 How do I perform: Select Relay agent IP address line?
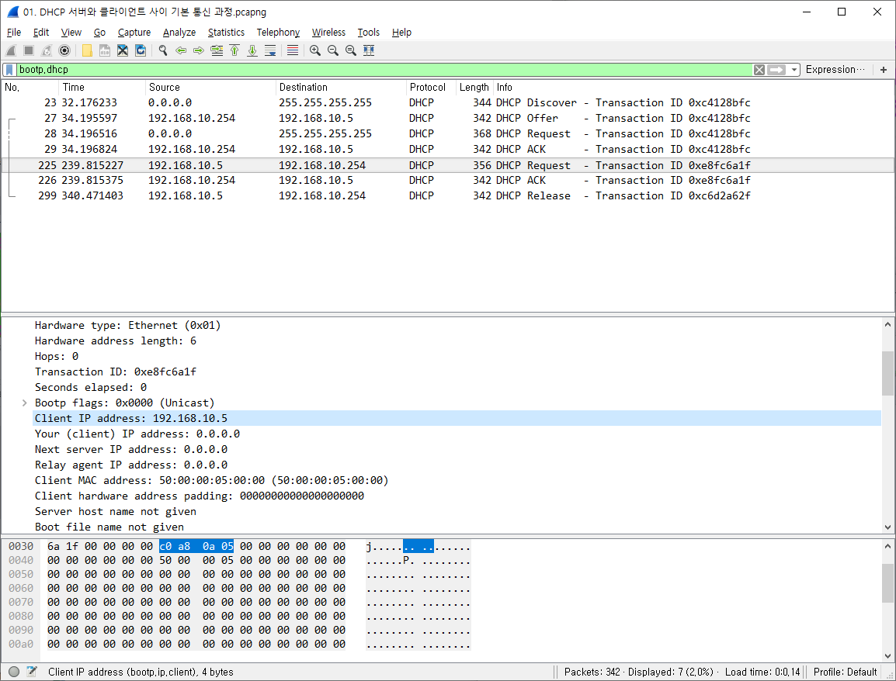pos(131,465)
